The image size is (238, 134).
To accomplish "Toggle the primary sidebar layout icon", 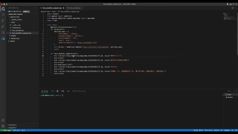I will pyautogui.click(x=228, y=4).
